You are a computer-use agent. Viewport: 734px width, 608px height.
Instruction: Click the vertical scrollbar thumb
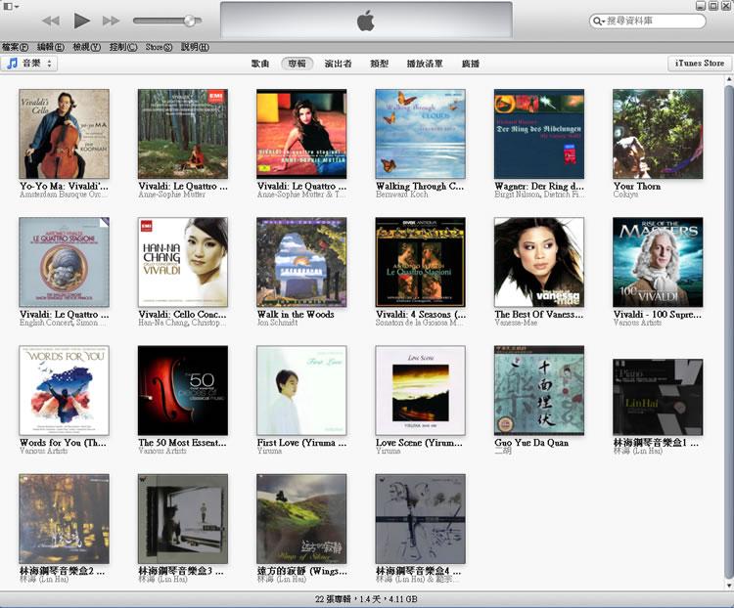pyautogui.click(x=729, y=331)
